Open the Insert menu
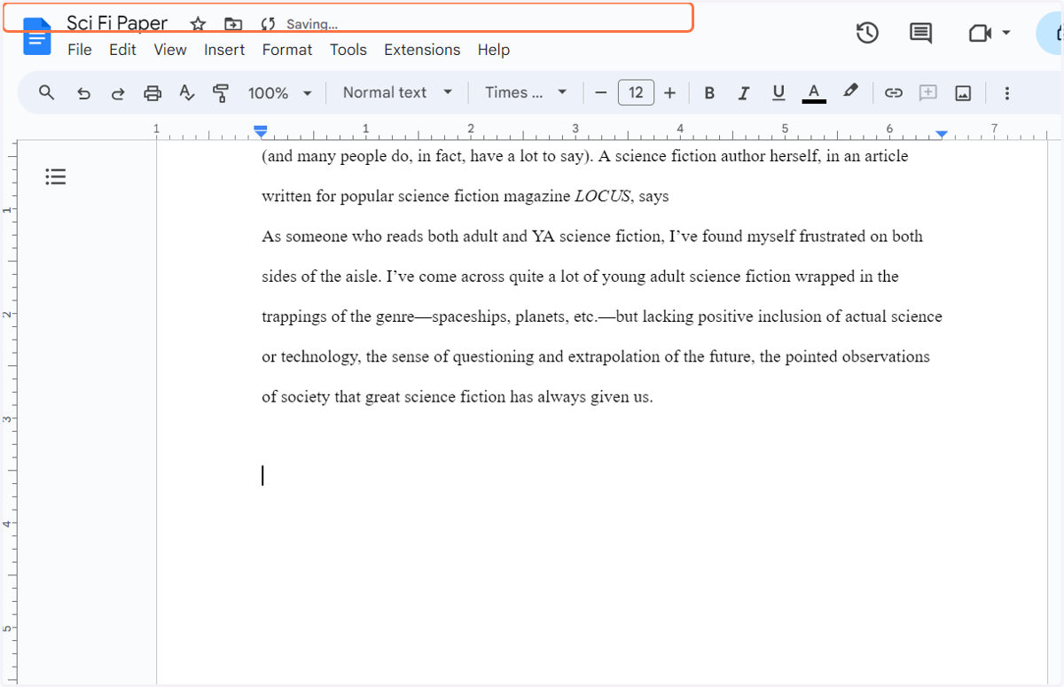 pos(224,50)
